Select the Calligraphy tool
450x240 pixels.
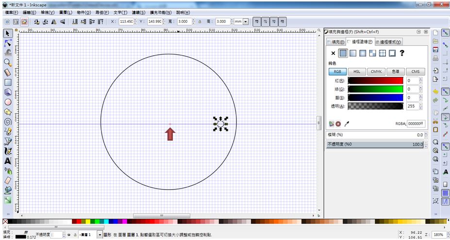click(x=7, y=151)
